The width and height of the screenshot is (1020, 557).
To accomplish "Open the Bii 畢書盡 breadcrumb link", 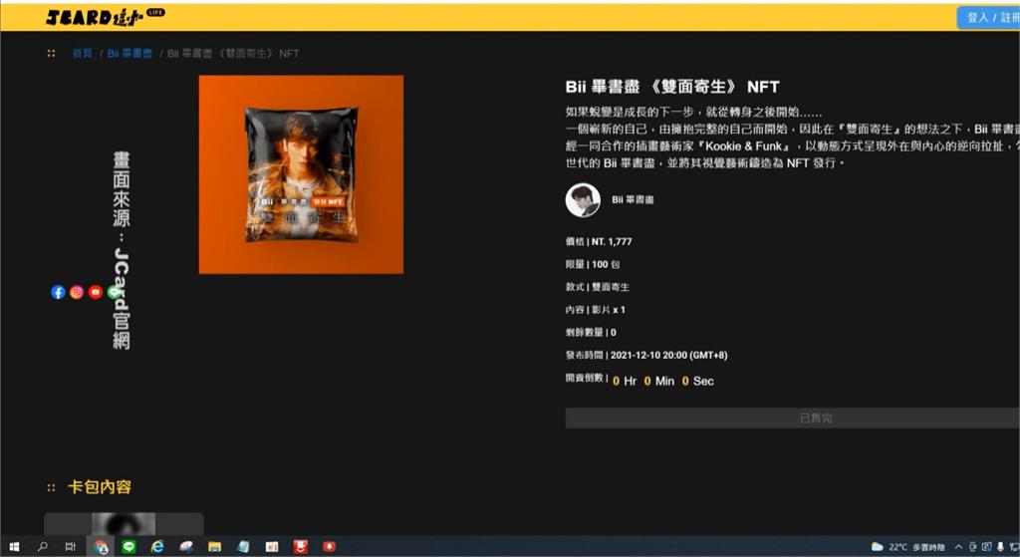I will pyautogui.click(x=129, y=54).
